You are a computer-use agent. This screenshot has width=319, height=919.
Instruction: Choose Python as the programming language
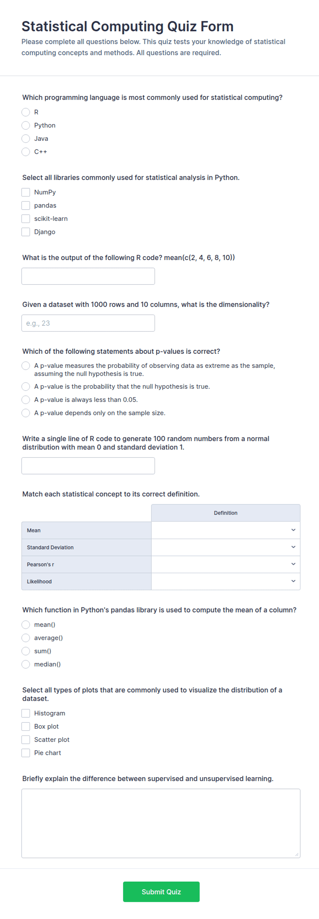(26, 126)
